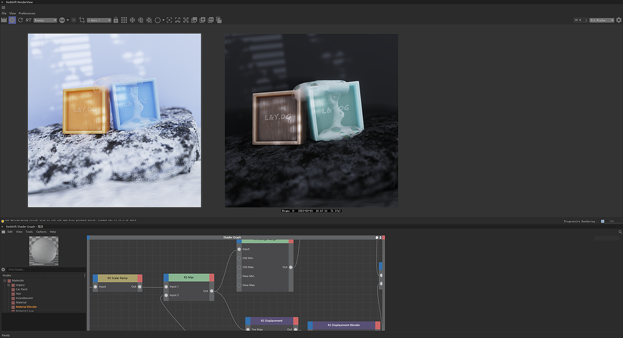
Task: Click the right dark render image
Action: [x=311, y=120]
